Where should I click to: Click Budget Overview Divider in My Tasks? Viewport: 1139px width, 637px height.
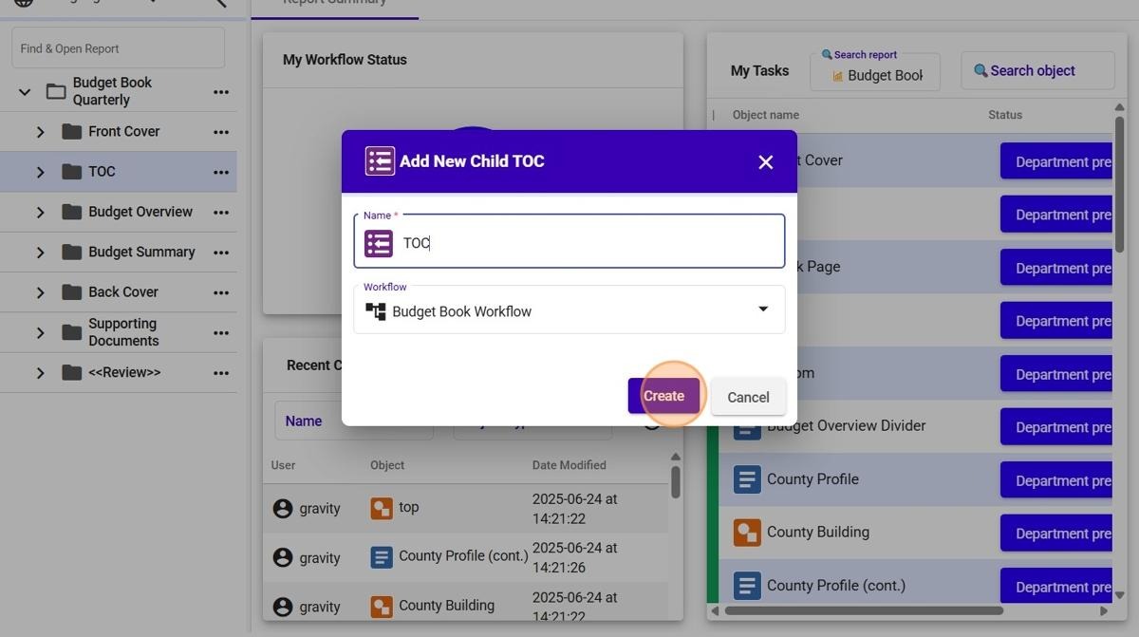(x=846, y=426)
